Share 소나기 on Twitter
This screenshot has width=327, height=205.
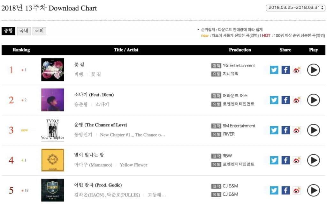(x=274, y=100)
